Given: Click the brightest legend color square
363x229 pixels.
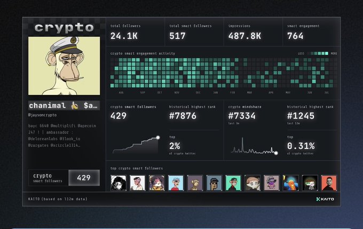Looking at the screenshot, I should coord(327,53).
